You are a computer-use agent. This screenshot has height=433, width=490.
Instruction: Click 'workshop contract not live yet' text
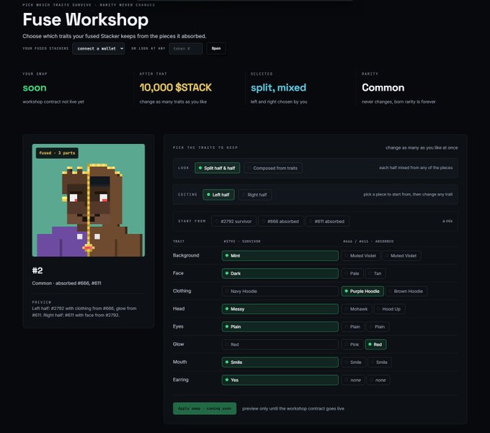[x=53, y=102]
